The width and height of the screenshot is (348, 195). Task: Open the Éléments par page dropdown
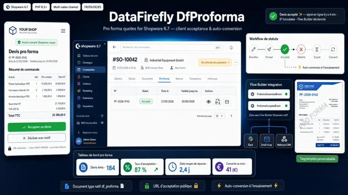219,116
